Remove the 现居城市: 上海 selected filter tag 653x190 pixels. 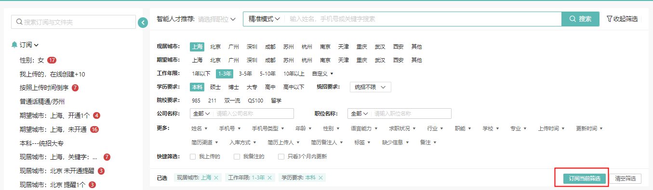(216, 178)
